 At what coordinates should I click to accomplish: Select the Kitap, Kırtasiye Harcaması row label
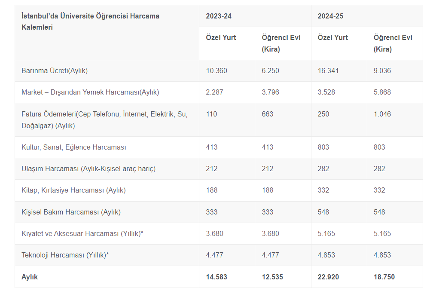pos(73,190)
